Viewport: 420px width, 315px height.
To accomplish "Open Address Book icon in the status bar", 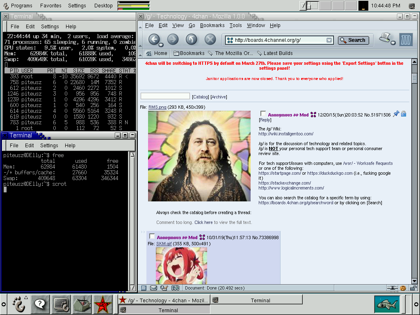I will pos(175,288).
